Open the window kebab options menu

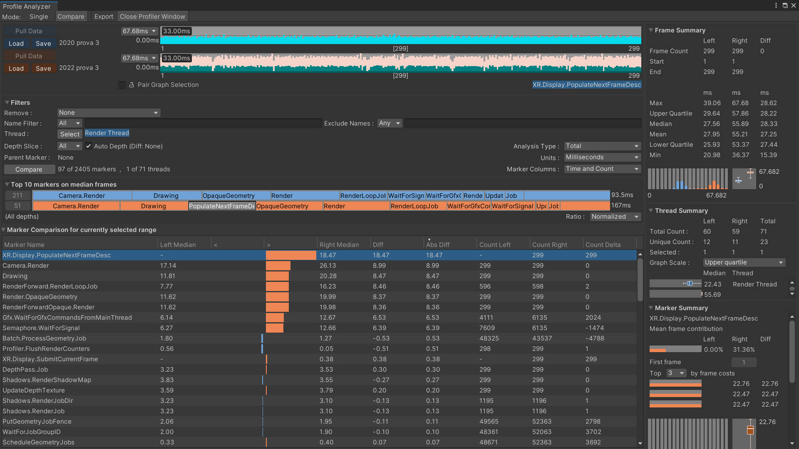tap(776, 5)
